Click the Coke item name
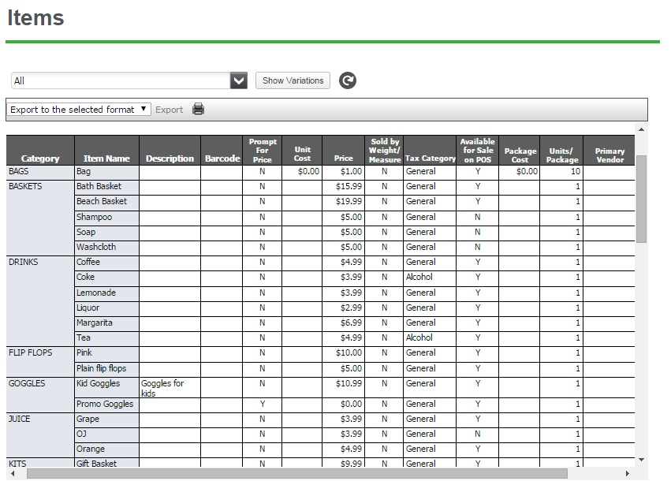Viewport: 671px width, 481px height. [86, 277]
